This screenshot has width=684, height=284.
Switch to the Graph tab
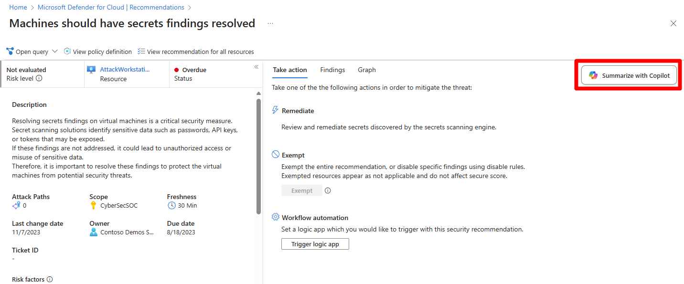click(x=367, y=70)
